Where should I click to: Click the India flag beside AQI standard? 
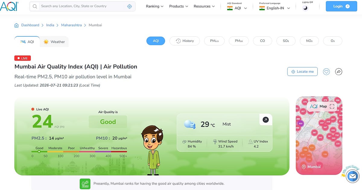[230, 8]
